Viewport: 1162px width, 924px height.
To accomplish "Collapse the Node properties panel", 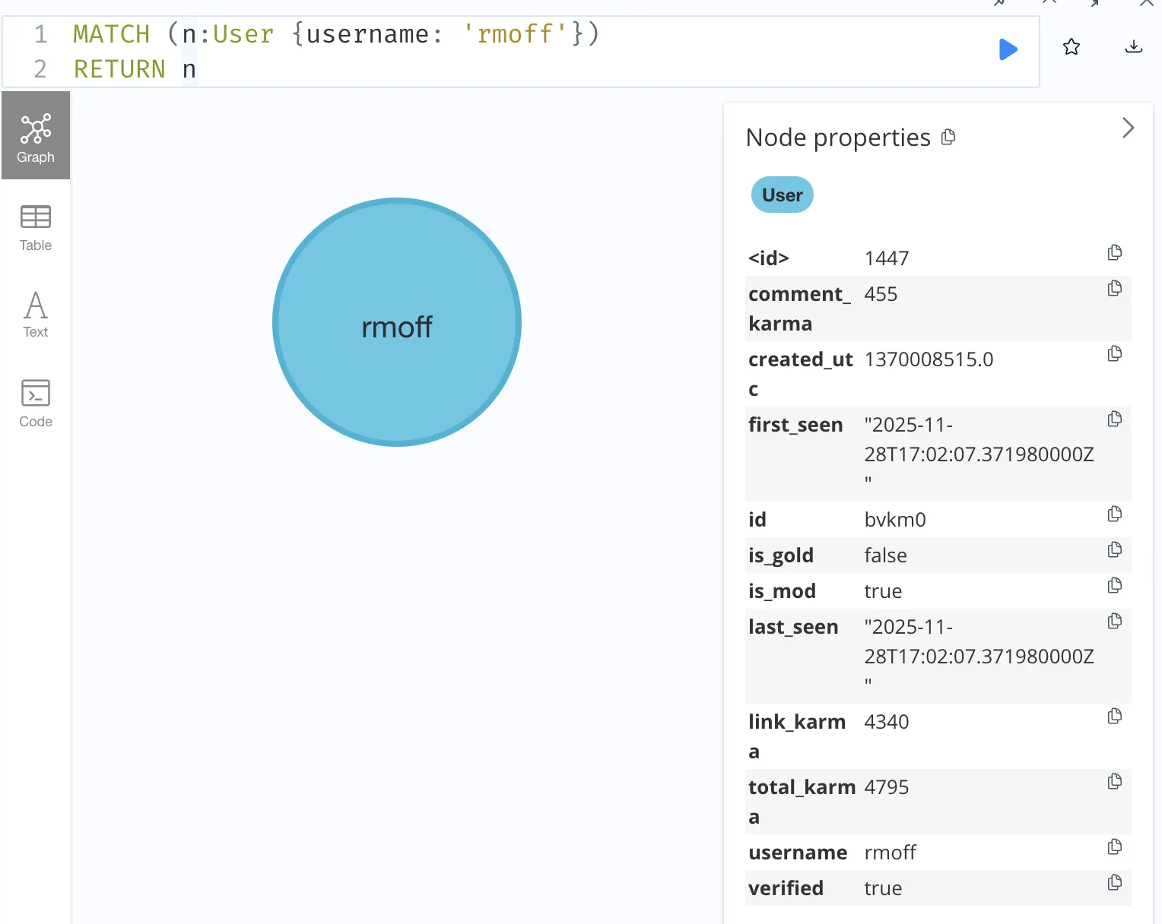I will click(1128, 128).
